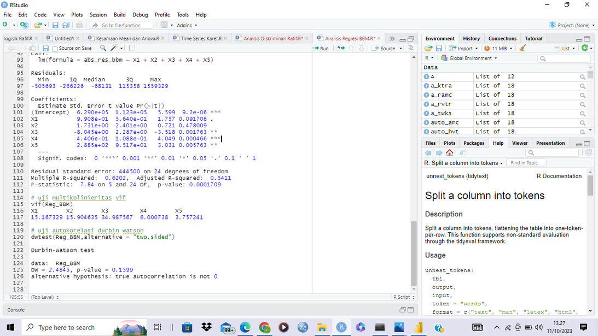Viewport: 598px width, 336px height.
Task: Click the broom icon to clear environment objects
Action: [x=523, y=48]
